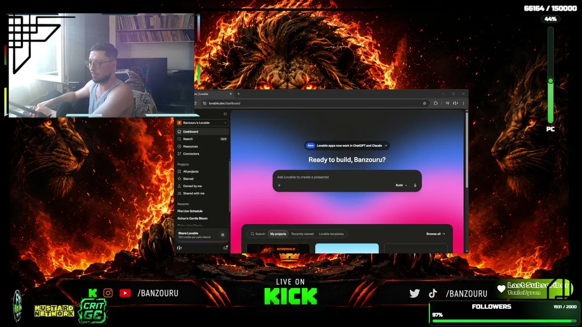Open the Share Lovable referral card

pos(201,235)
